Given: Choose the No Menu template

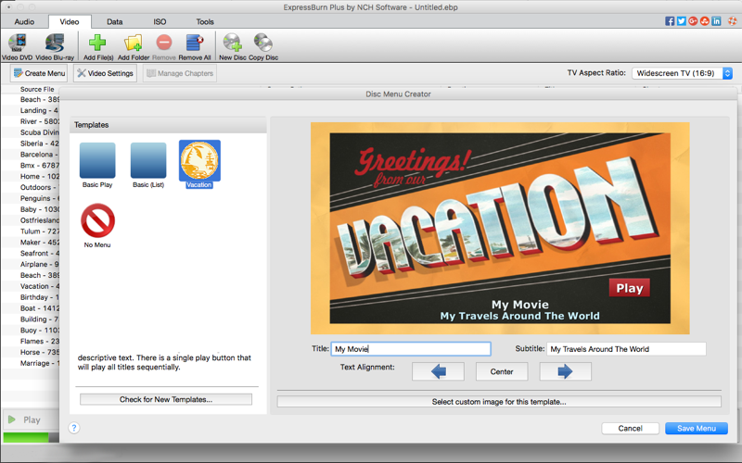Looking at the screenshot, I should pyautogui.click(x=97, y=221).
